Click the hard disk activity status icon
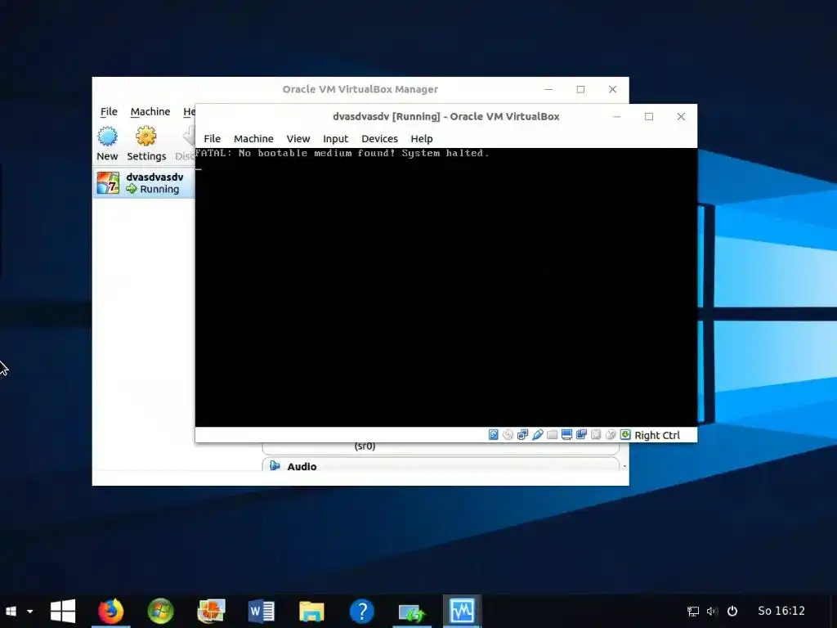This screenshot has width=837, height=628. (493, 435)
